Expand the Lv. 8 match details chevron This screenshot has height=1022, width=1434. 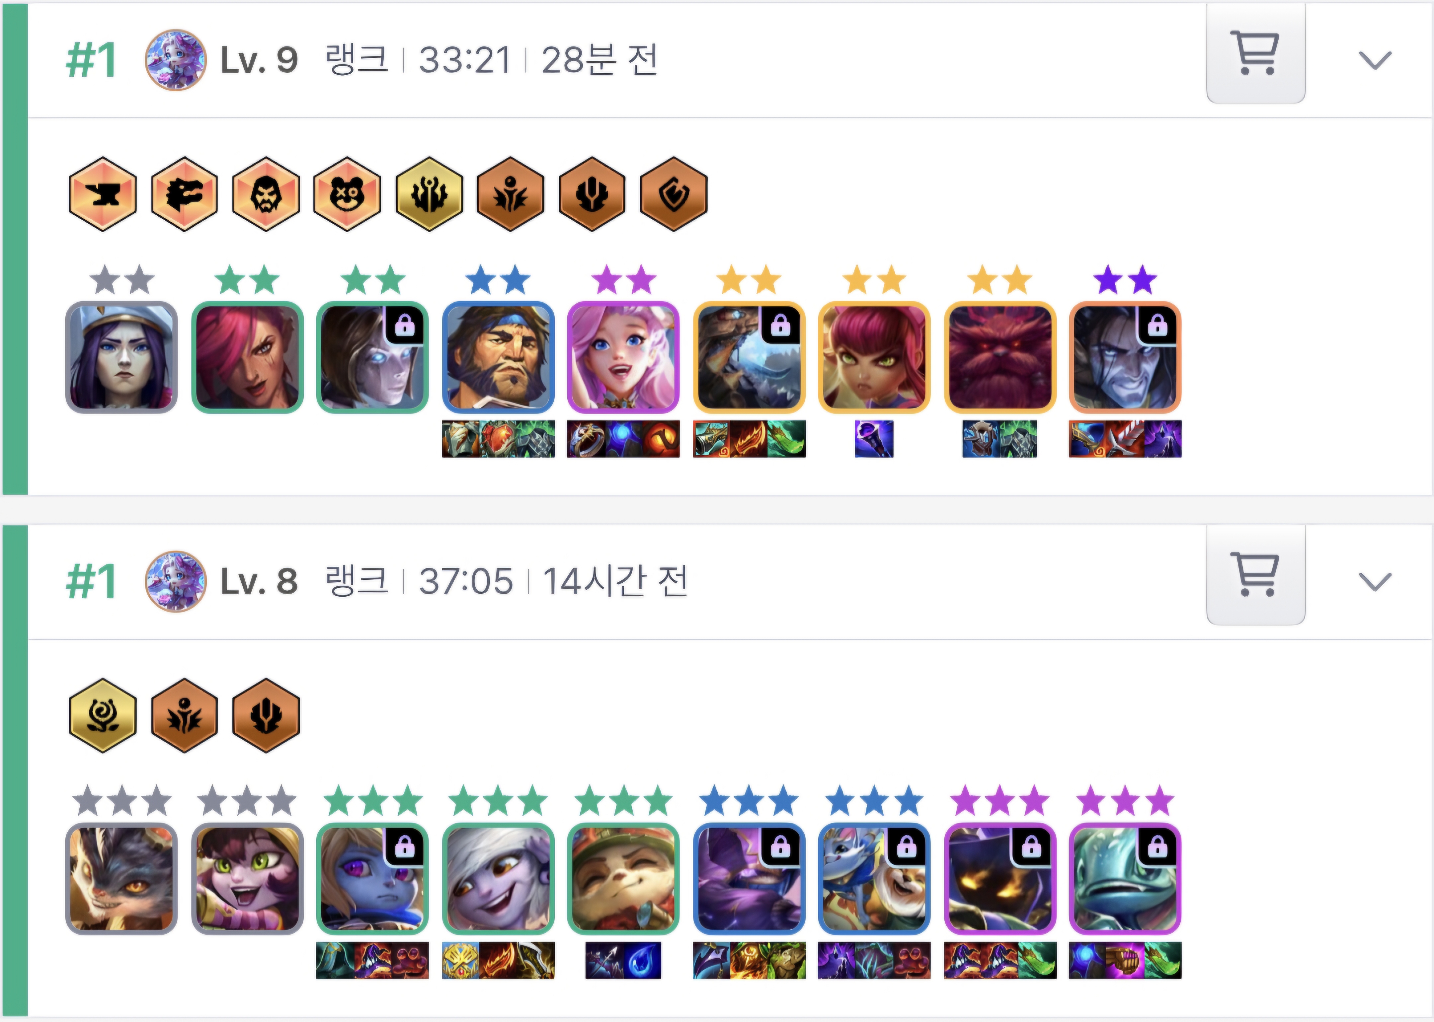1375,581
